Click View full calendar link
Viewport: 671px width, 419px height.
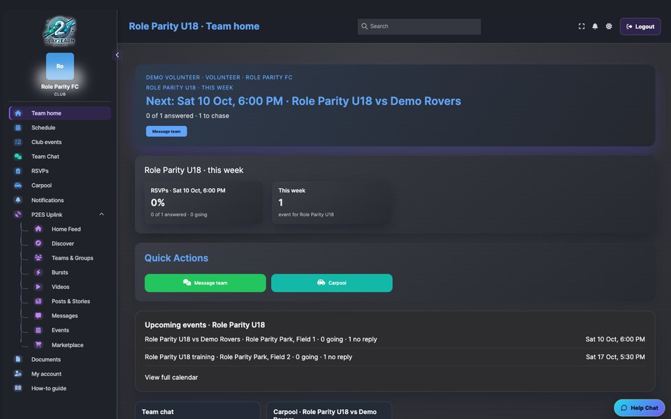click(x=171, y=378)
